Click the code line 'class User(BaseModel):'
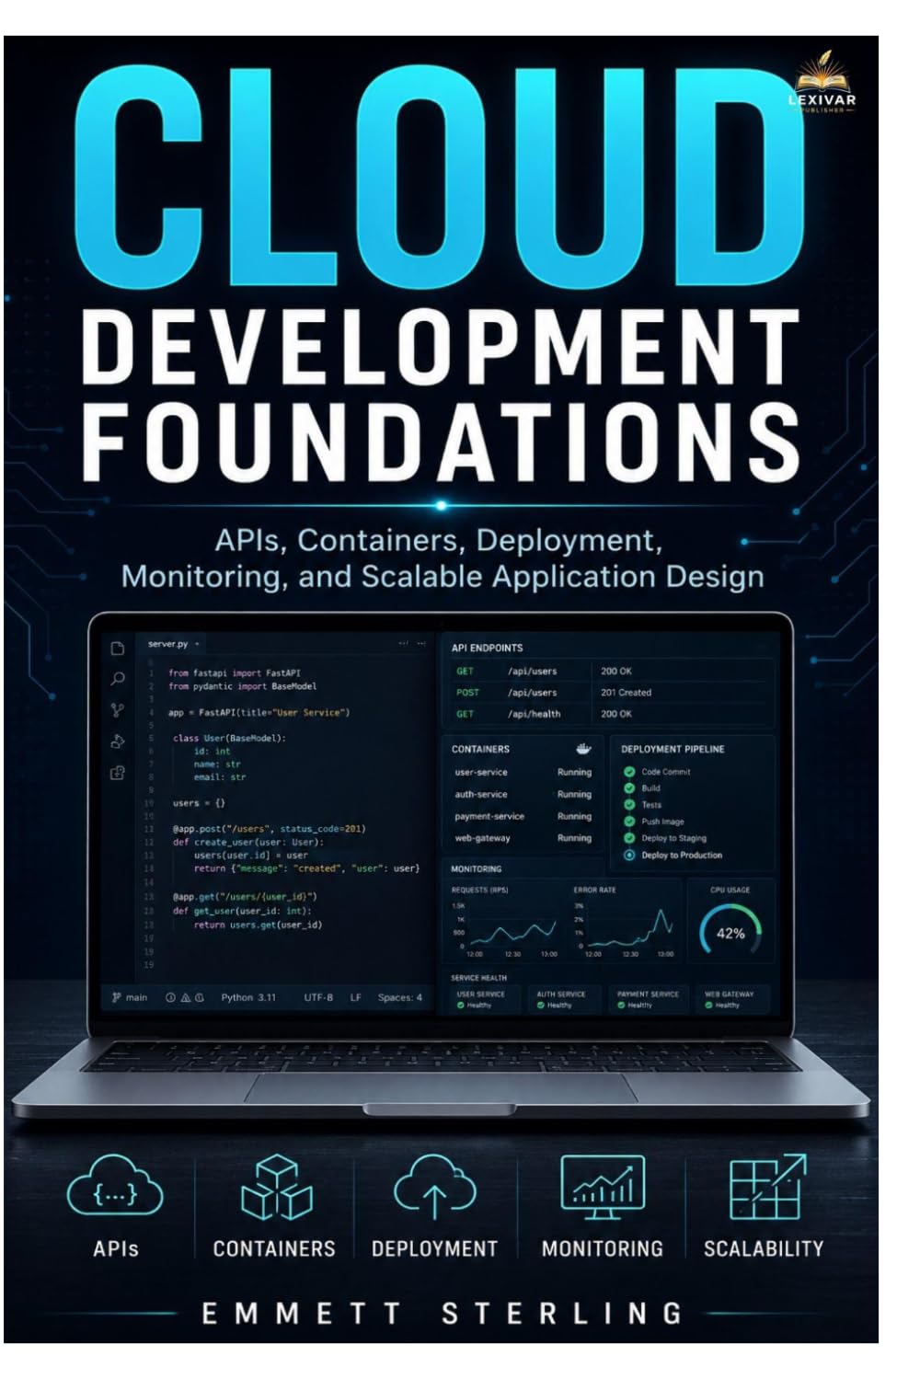Screen dimensions: 920x1379 click(x=229, y=738)
